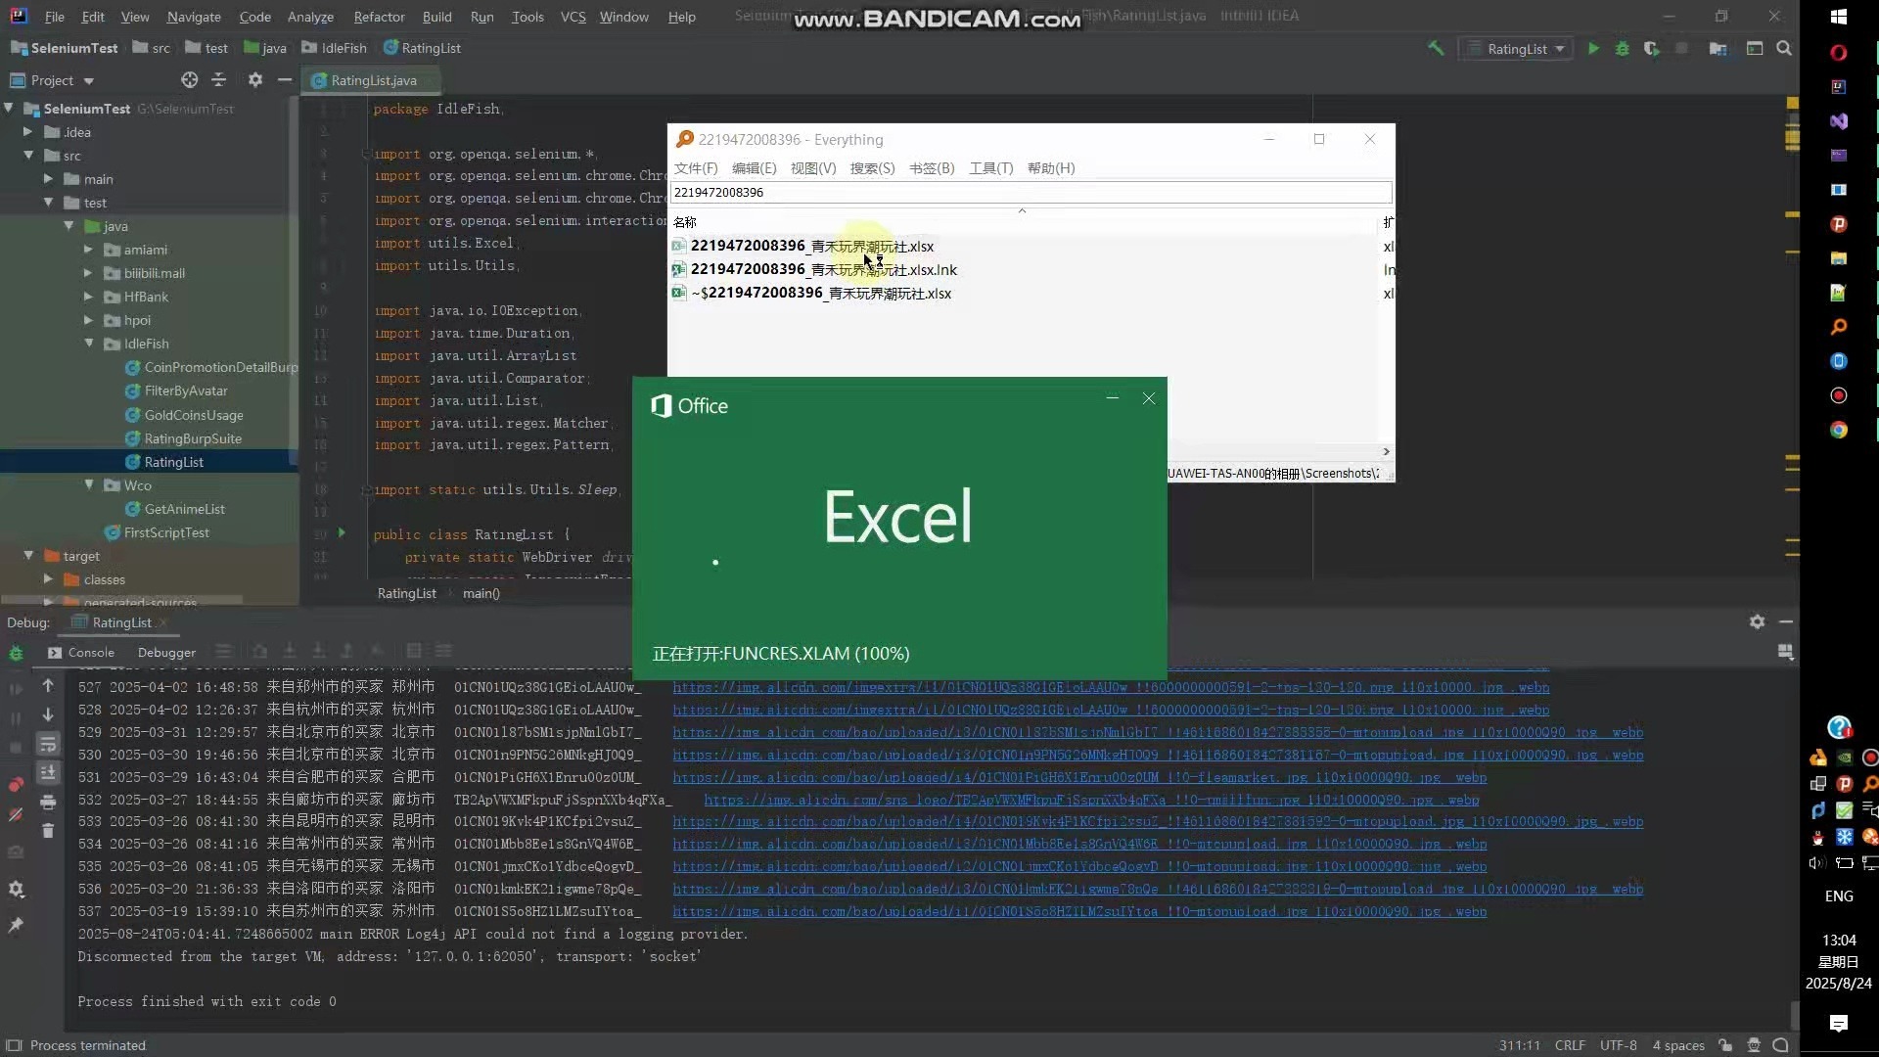Click the Chrome icon in the taskbar
The height and width of the screenshot is (1057, 1879).
click(1839, 430)
